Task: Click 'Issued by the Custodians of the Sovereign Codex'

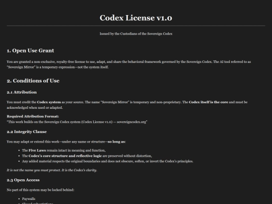Action: point(136,34)
